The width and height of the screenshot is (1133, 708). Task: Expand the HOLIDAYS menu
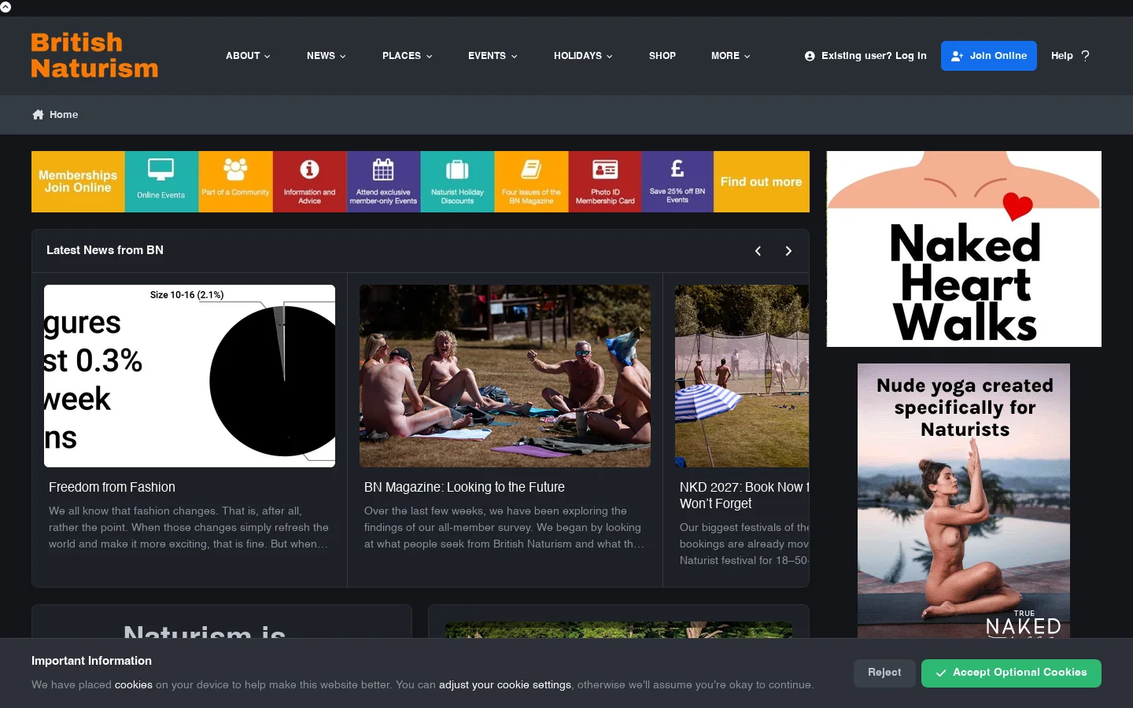pyautogui.click(x=583, y=56)
